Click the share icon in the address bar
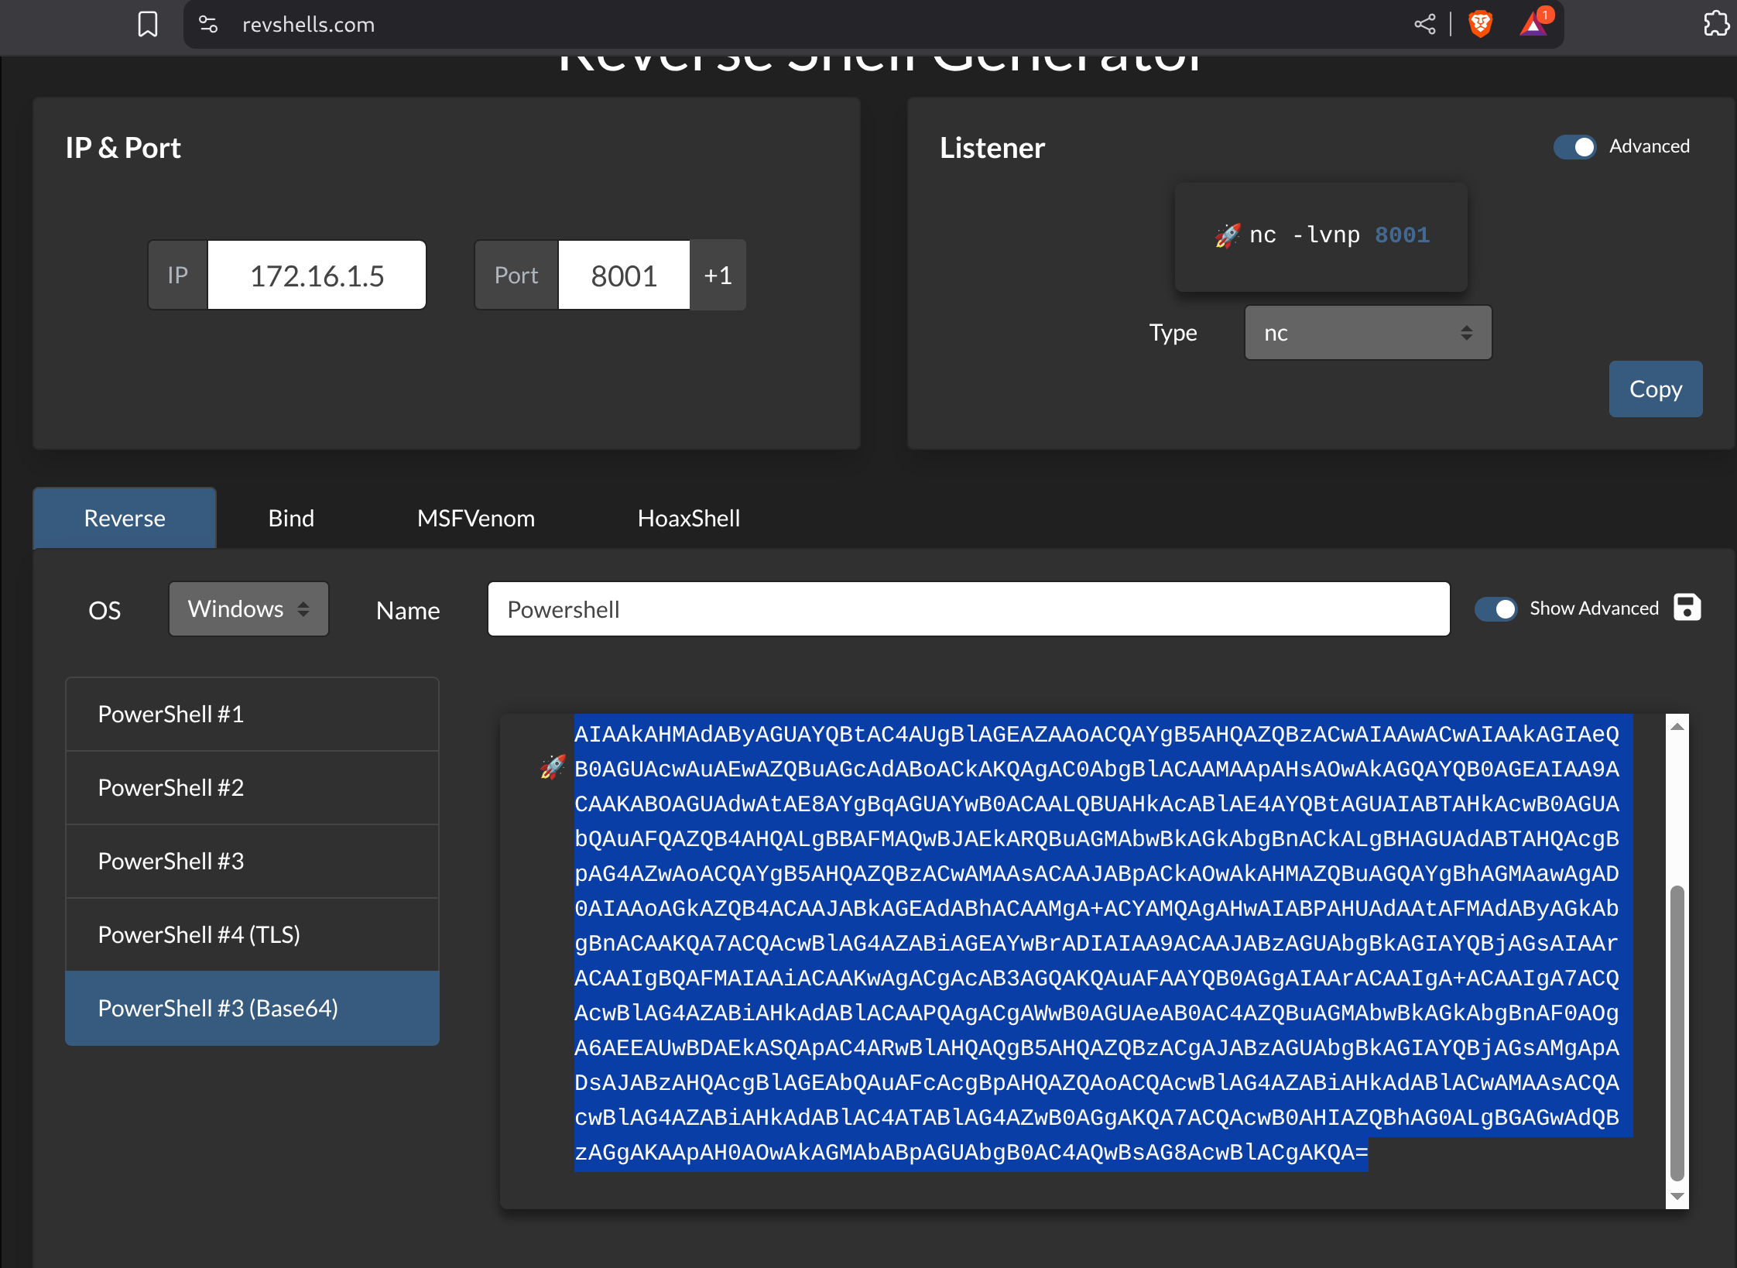 (1424, 24)
